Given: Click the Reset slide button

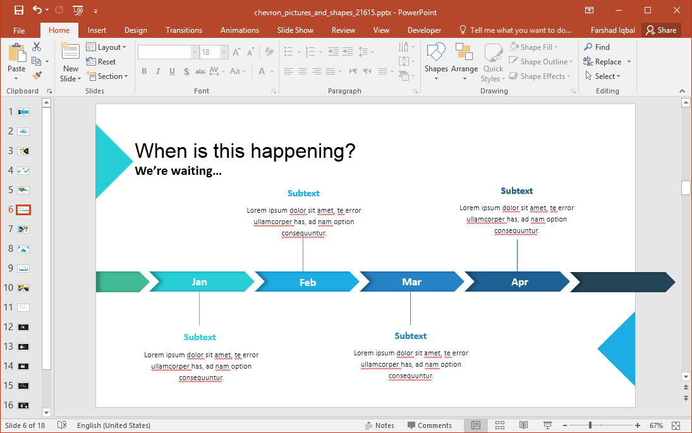Looking at the screenshot, I should [101, 62].
